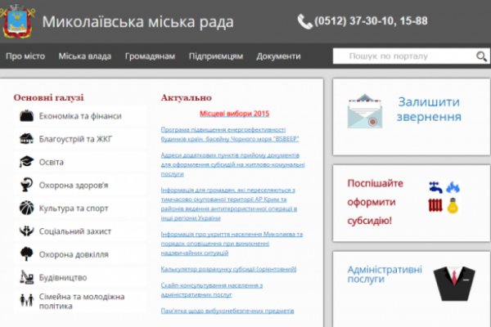Screen dimensions: 491x327
Task: Click the briefcase icon beside Економіка та фінанси
Action: (26, 116)
